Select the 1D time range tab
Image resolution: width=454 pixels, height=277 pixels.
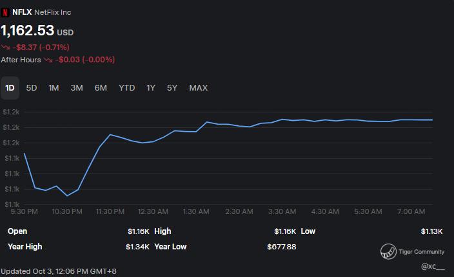tap(10, 88)
